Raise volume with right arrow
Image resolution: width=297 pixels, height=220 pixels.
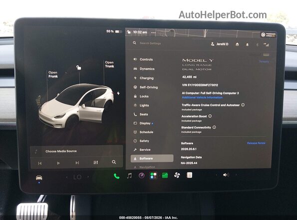click(x=236, y=174)
